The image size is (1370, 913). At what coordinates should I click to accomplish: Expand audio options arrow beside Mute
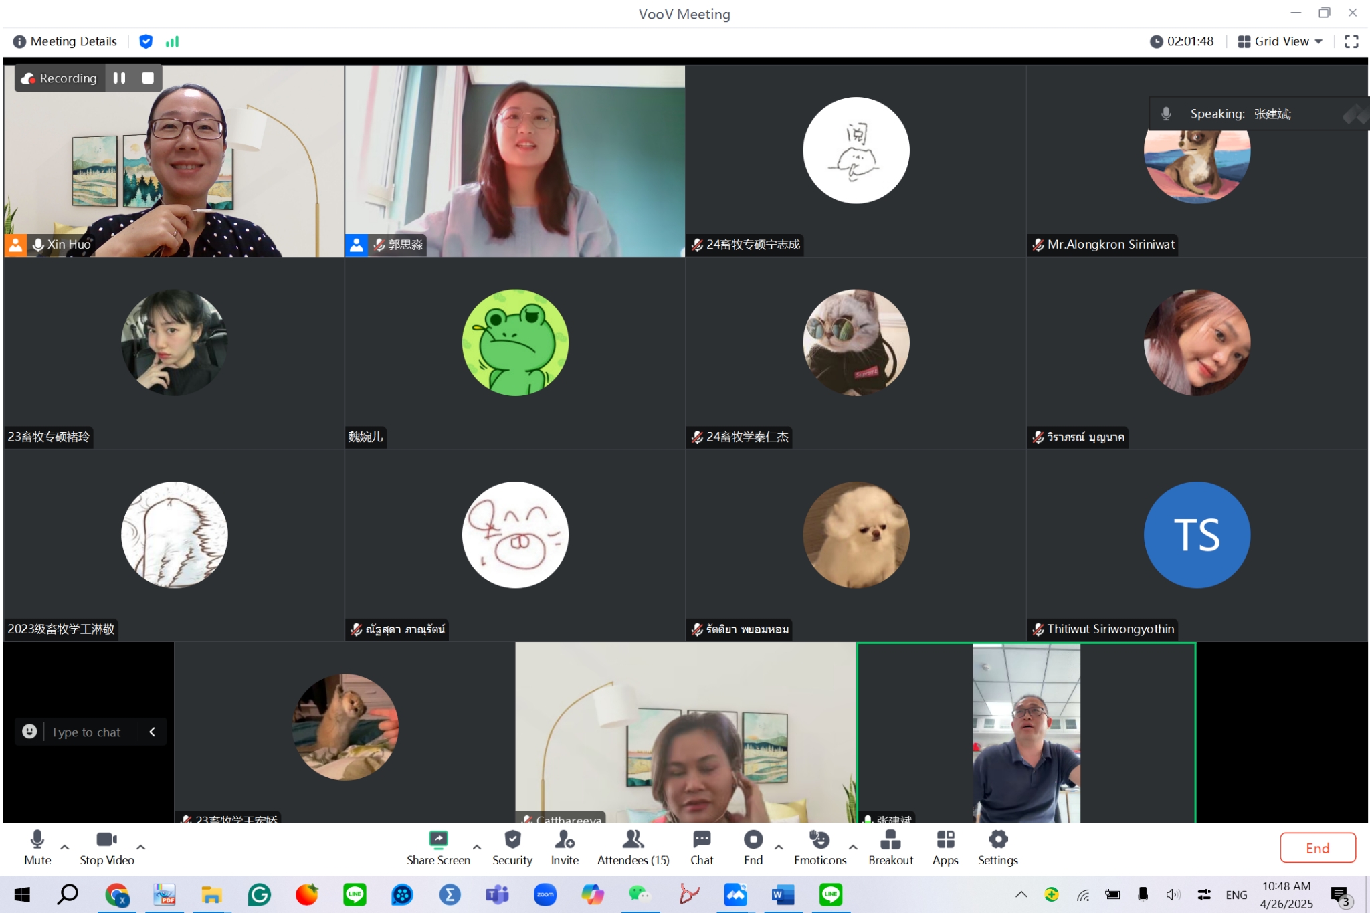click(65, 847)
